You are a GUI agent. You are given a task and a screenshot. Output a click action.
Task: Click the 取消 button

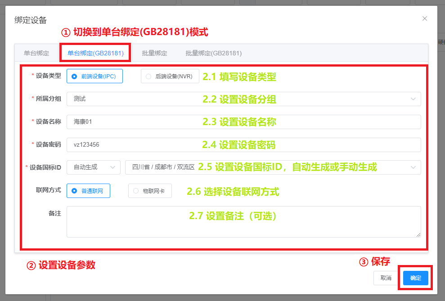pos(386,278)
